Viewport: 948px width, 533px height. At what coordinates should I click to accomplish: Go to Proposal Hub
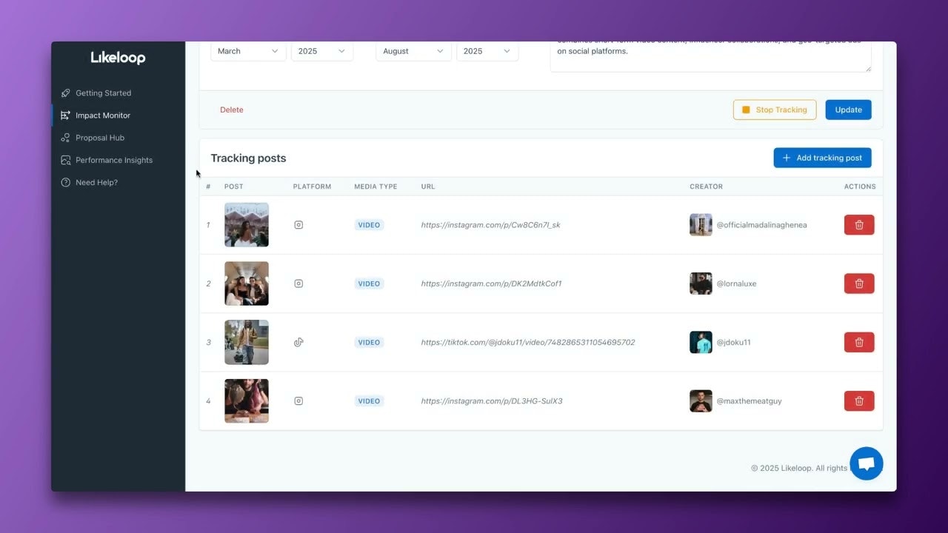pos(100,138)
